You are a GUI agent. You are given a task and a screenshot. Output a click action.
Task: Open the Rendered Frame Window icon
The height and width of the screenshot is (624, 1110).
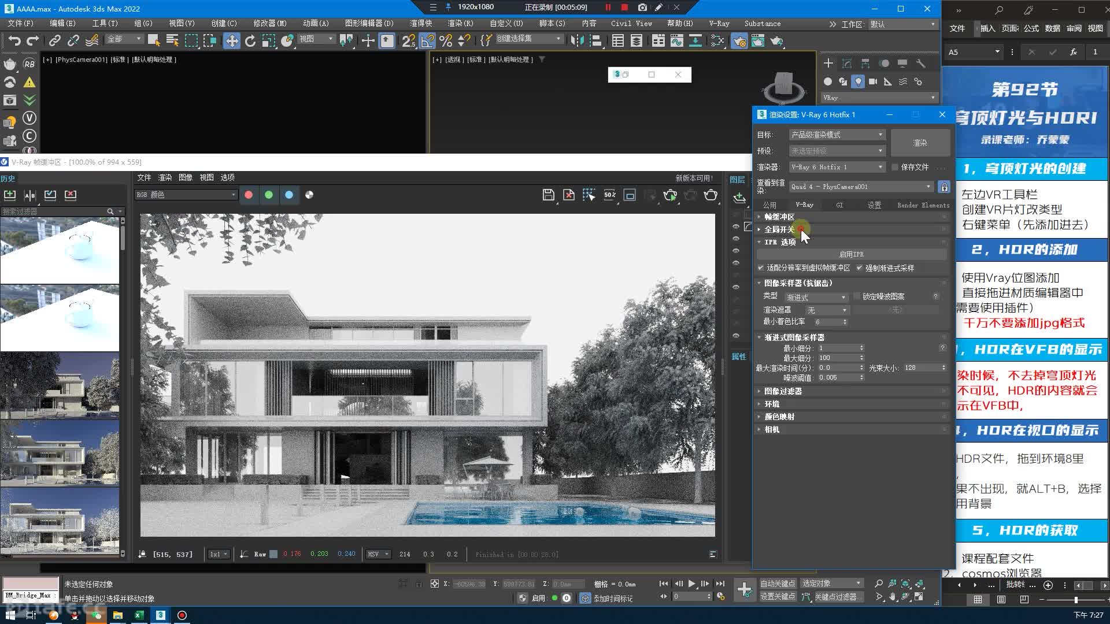757,40
